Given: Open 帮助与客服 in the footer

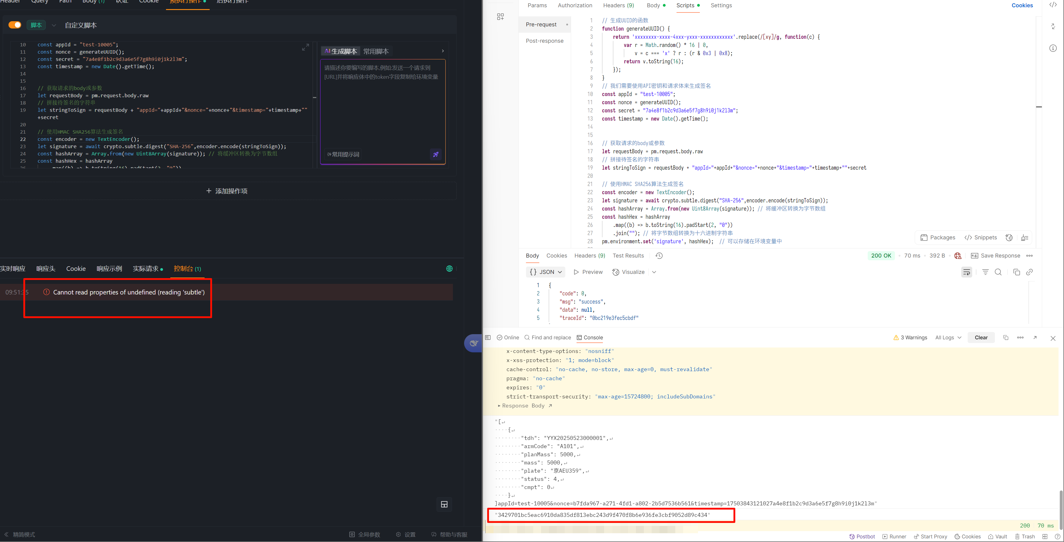Looking at the screenshot, I should tap(449, 534).
